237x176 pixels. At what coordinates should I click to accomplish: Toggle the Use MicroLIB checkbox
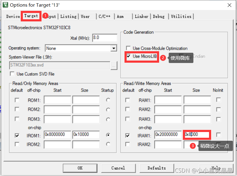point(128,56)
